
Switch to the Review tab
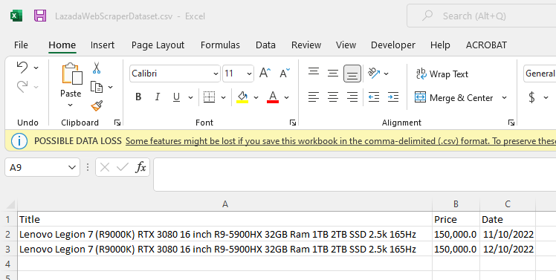tap(306, 45)
